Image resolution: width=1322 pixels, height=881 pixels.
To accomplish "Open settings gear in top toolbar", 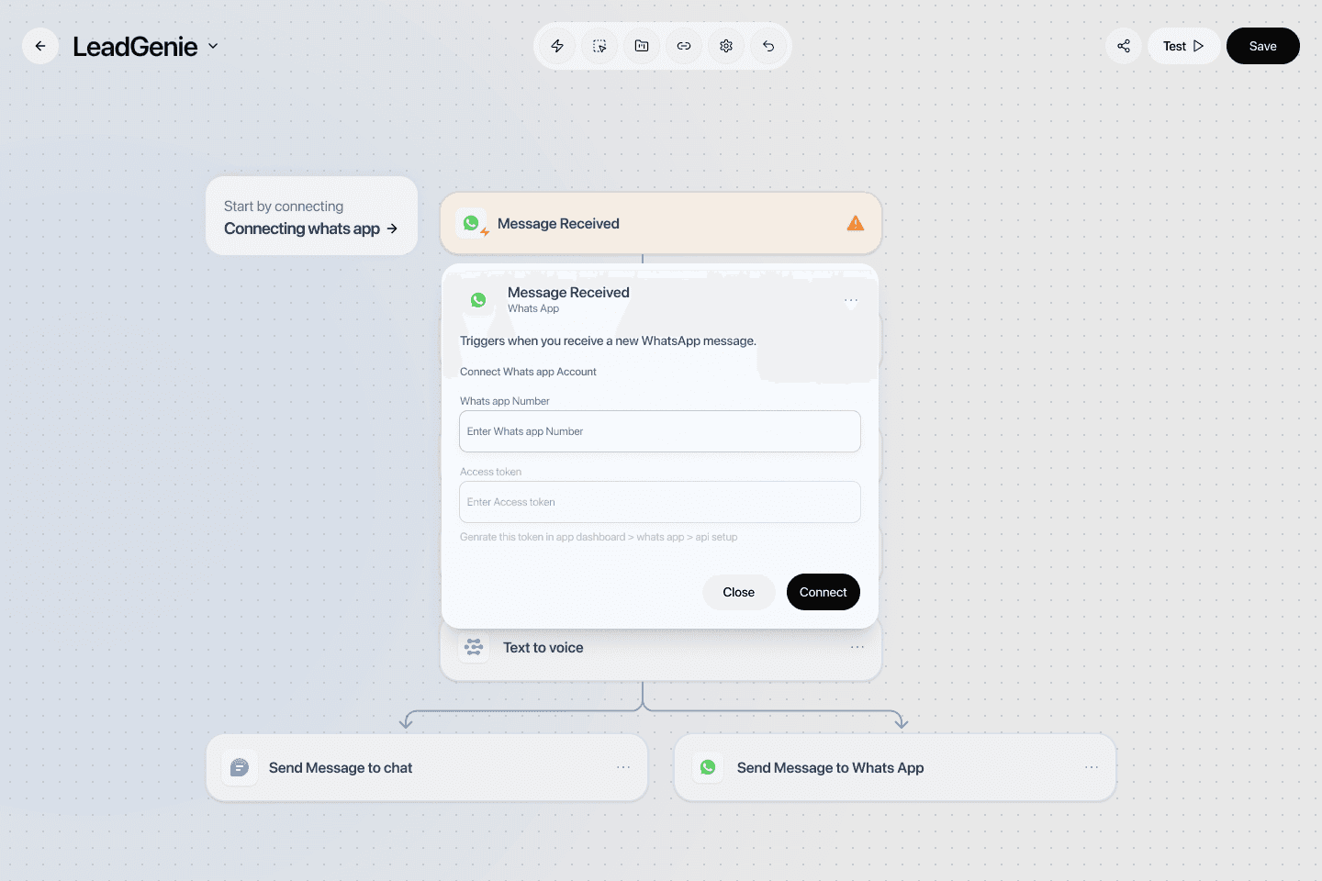I will tap(726, 46).
